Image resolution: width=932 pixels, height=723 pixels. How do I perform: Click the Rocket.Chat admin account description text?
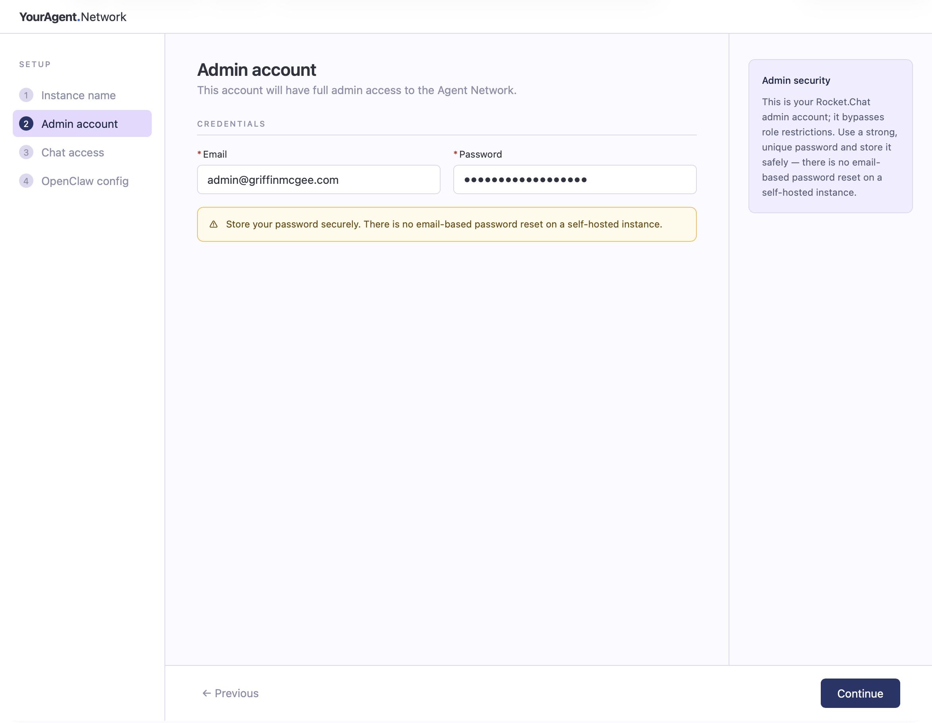(830, 147)
